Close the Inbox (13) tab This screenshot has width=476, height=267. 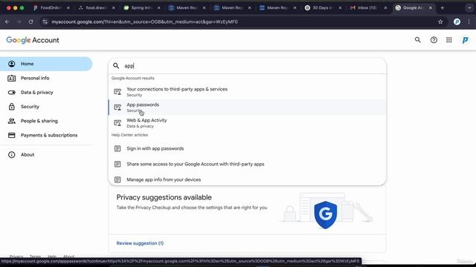tap(385, 8)
